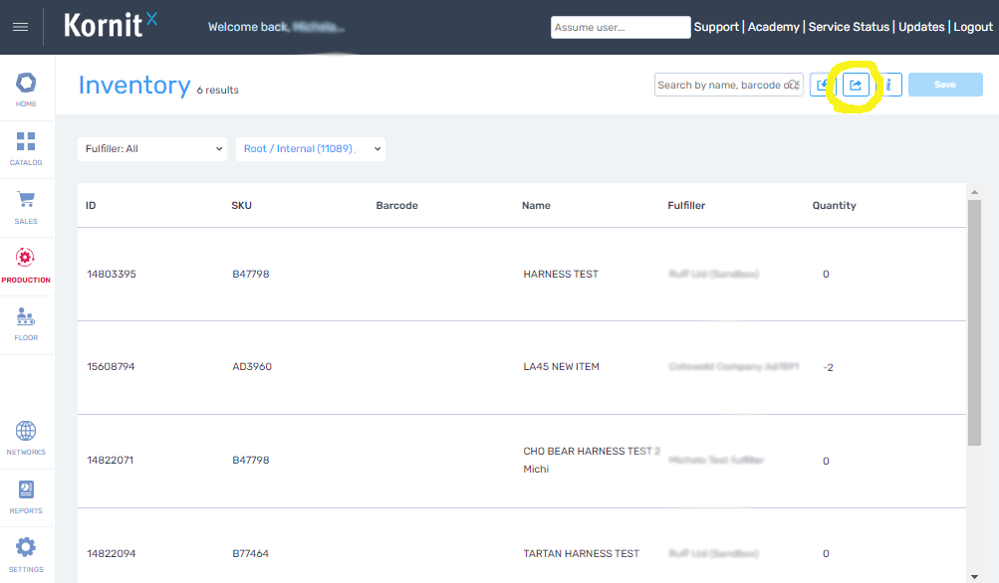Screen dimensions: 999x583
Task: Open the Production section
Action: click(26, 266)
